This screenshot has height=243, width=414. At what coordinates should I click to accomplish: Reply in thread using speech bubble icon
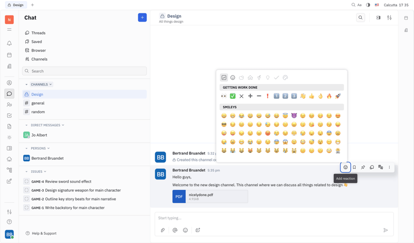click(372, 168)
